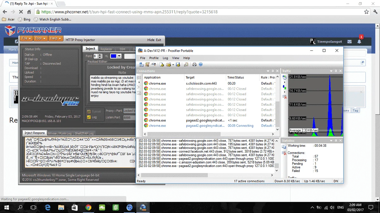Click Save Profile disk icon in Proxifier

click(178, 65)
